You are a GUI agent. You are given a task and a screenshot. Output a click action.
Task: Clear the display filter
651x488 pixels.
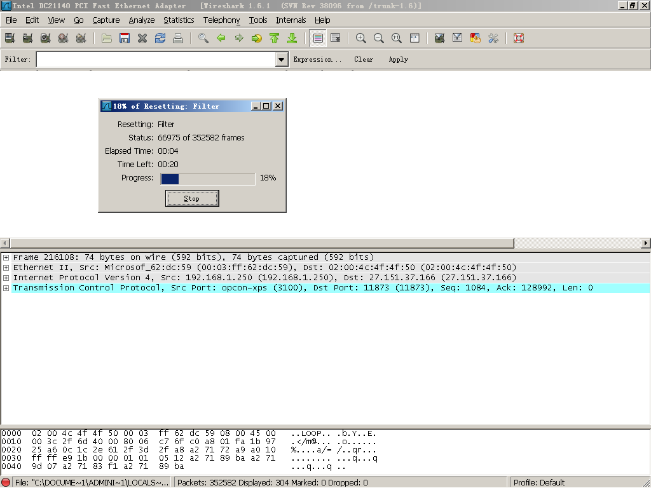tap(364, 59)
